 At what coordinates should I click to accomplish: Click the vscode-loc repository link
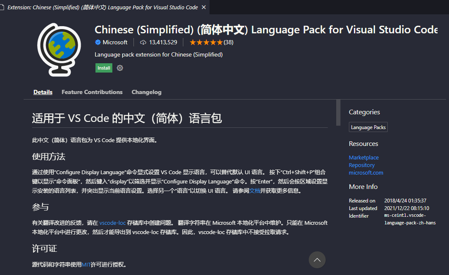pos(112,223)
